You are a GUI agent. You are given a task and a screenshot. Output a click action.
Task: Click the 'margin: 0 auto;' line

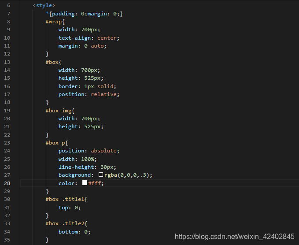click(82, 46)
